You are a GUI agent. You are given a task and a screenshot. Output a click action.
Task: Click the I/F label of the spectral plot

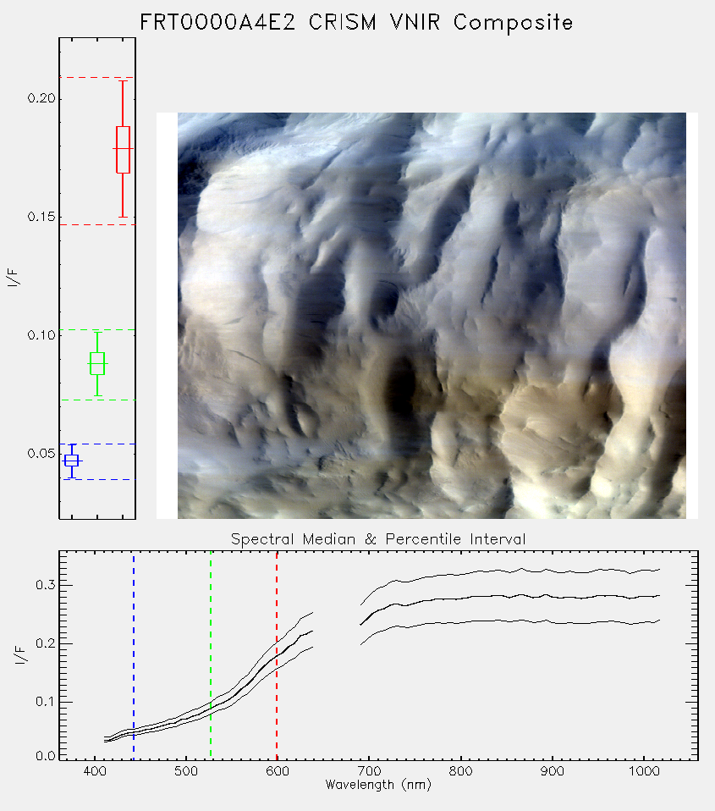[x=20, y=654]
